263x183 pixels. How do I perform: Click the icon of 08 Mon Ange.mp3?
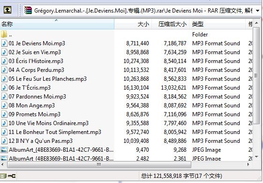[4, 106]
